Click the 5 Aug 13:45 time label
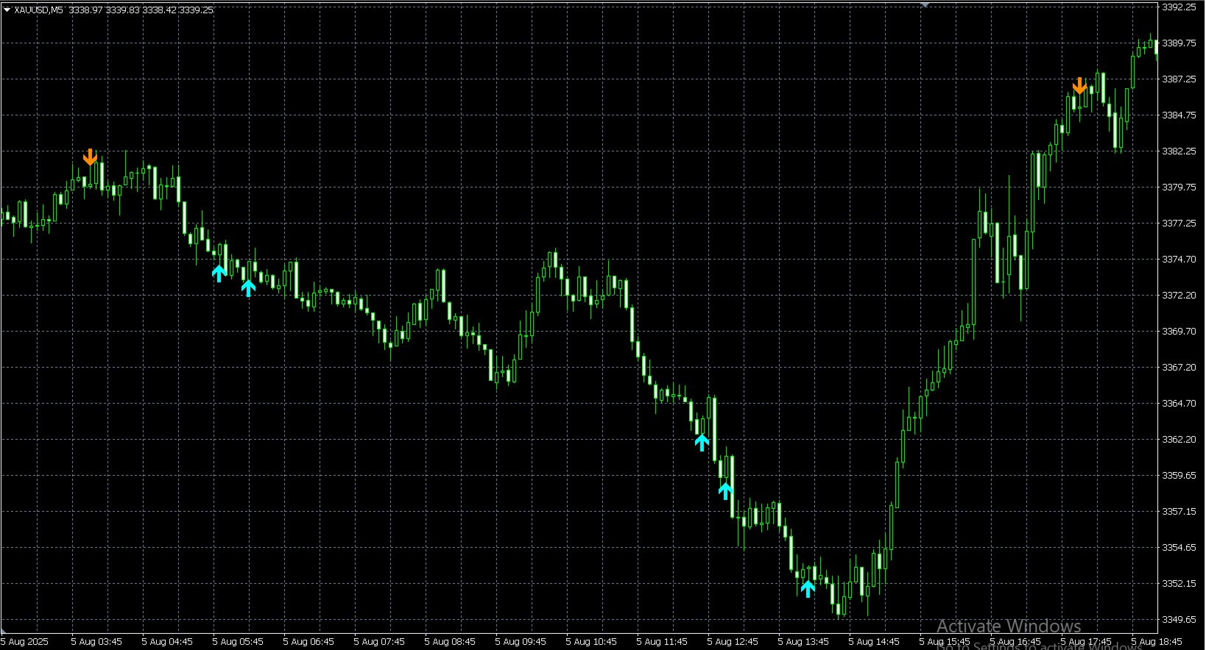 pyautogui.click(x=803, y=642)
